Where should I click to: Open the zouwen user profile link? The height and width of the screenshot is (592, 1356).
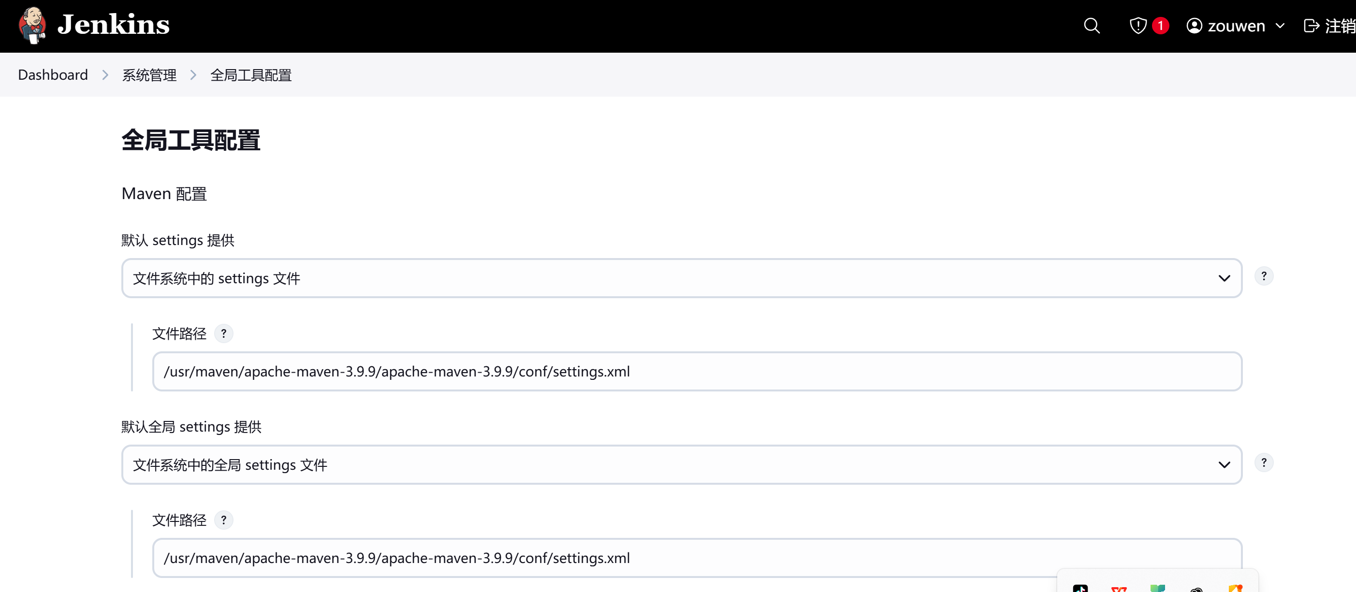(1225, 26)
